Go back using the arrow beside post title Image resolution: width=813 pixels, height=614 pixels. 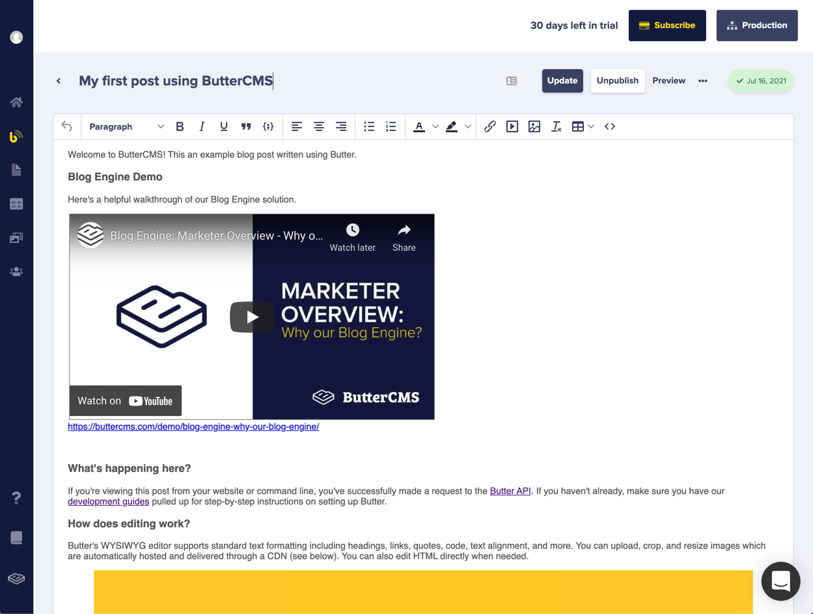click(59, 81)
